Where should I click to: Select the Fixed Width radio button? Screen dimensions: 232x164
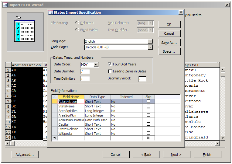(77, 30)
